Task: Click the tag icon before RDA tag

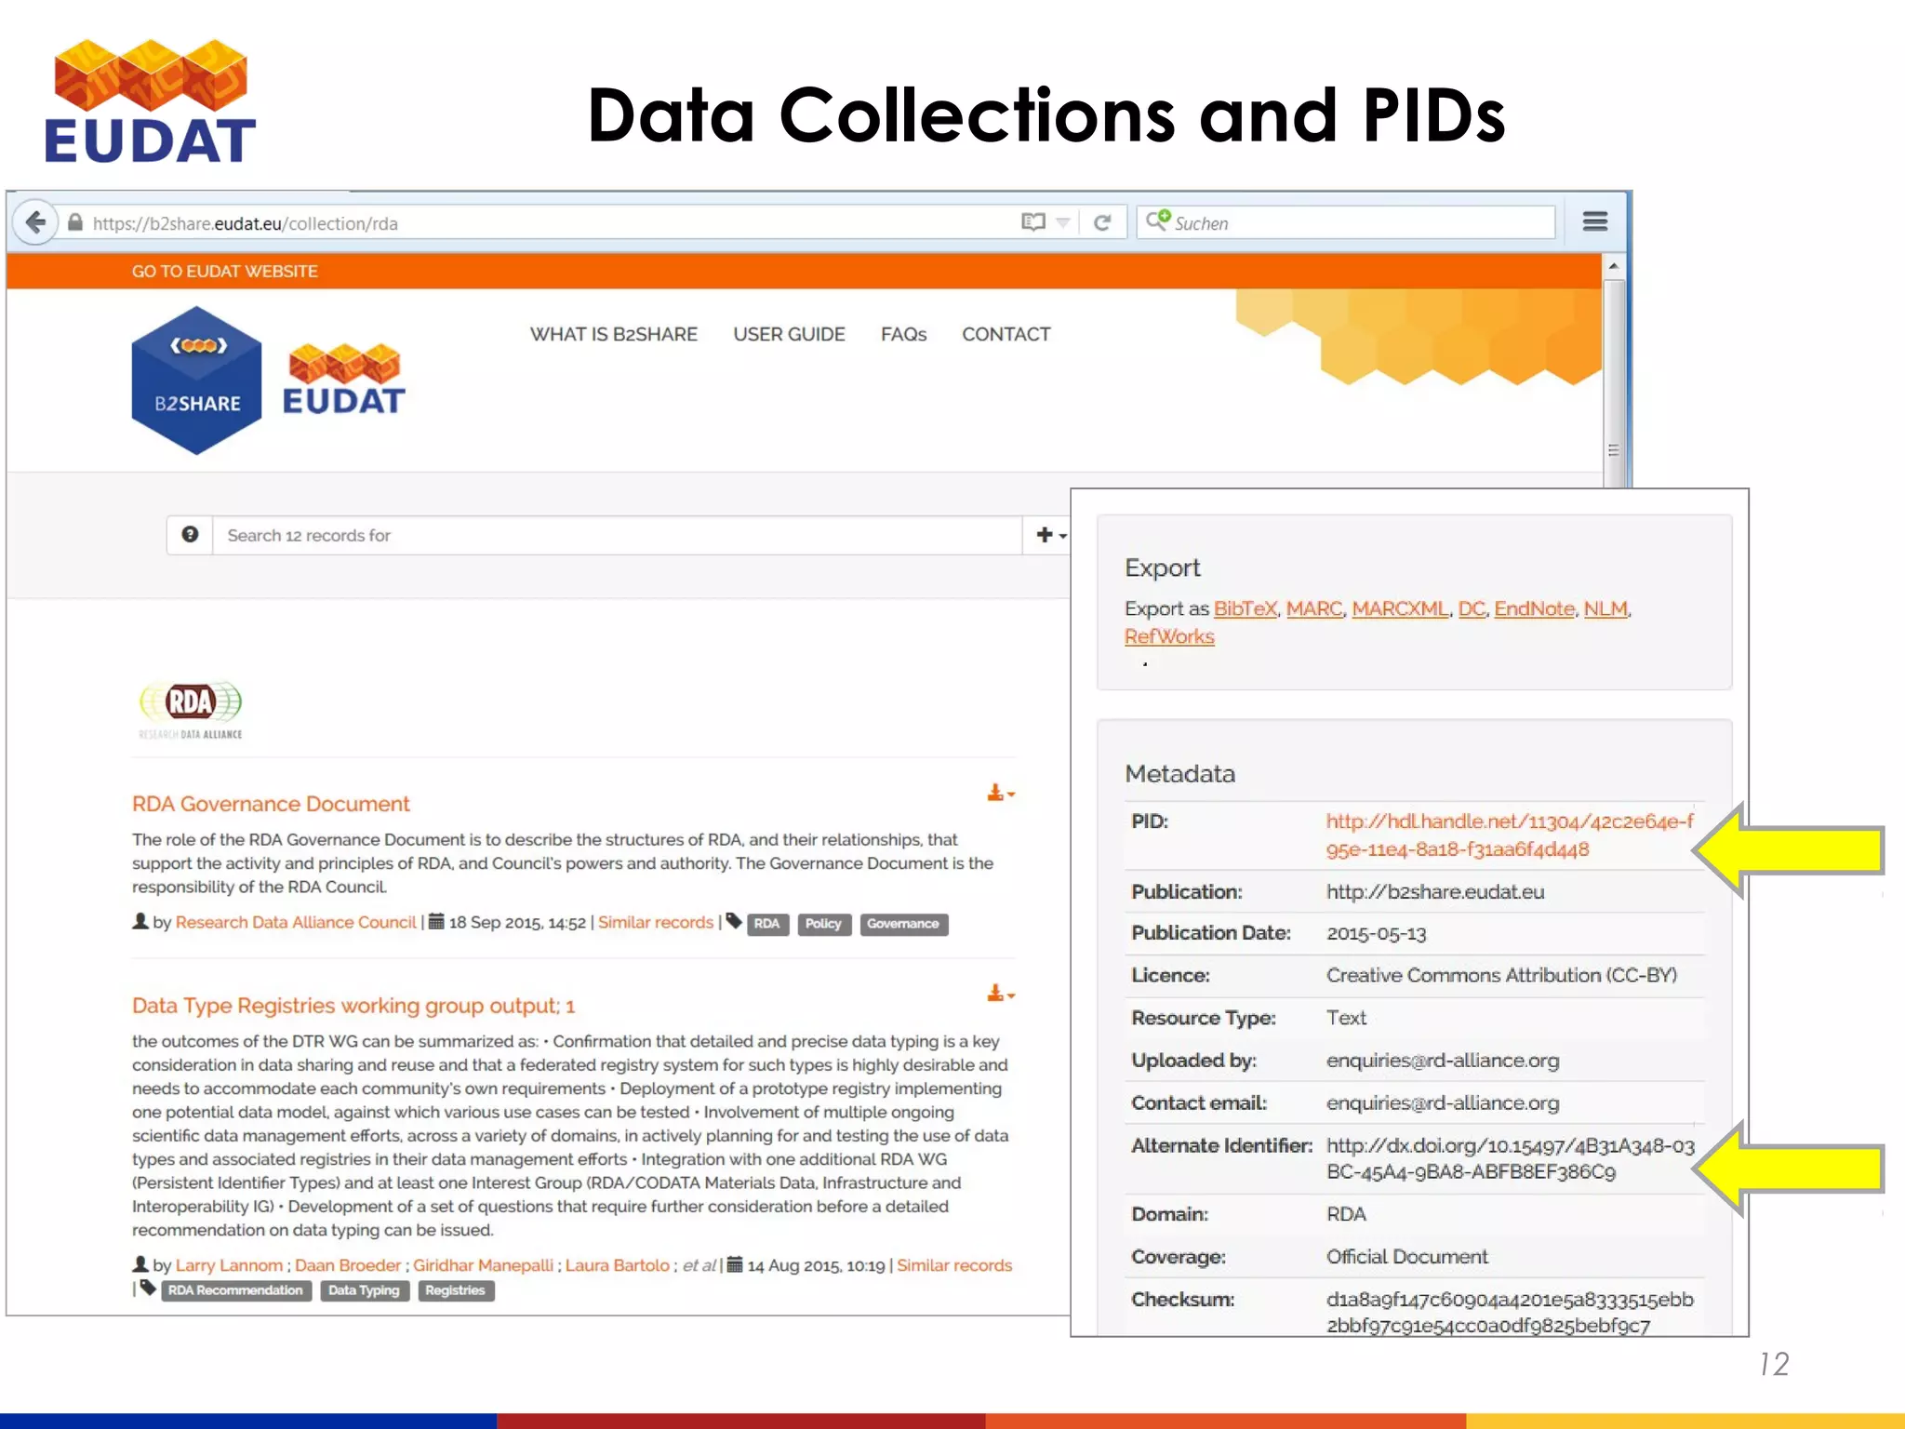Action: point(734,921)
